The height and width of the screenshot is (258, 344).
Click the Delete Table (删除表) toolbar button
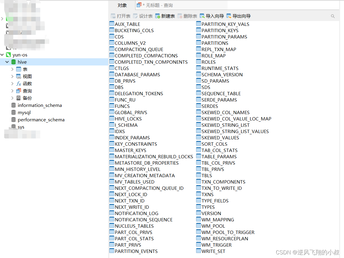[x=187, y=16]
